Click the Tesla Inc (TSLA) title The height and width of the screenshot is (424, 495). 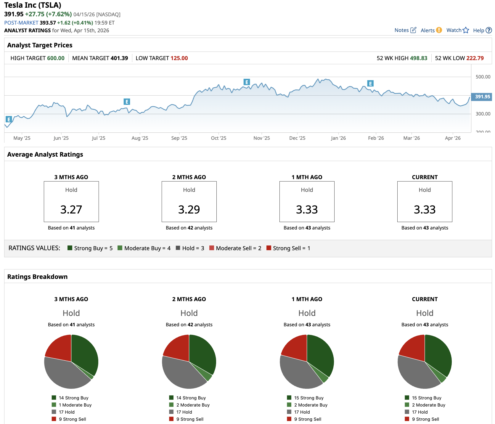coord(33,5)
